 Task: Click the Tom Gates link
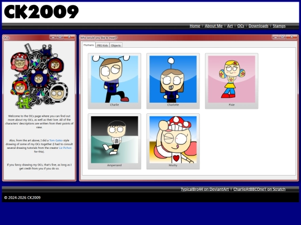coord(56,140)
